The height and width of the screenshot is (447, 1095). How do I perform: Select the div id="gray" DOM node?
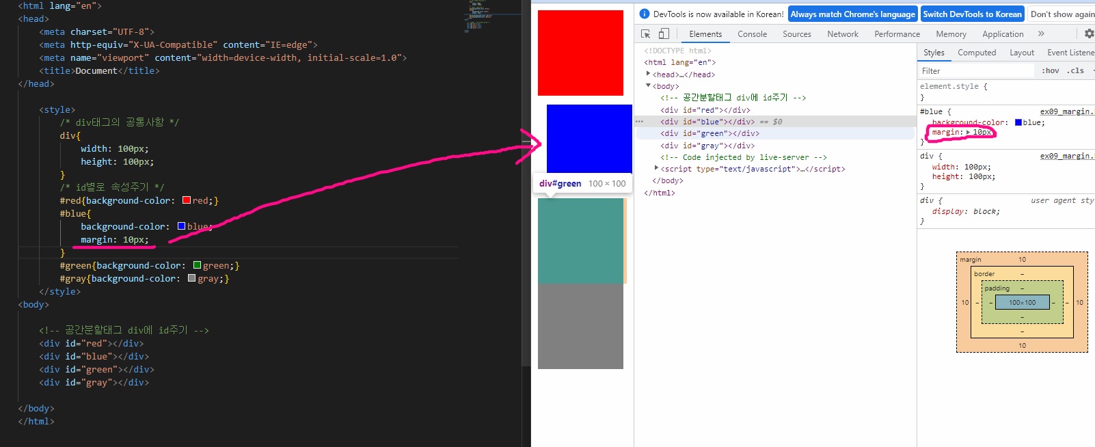pyautogui.click(x=707, y=146)
